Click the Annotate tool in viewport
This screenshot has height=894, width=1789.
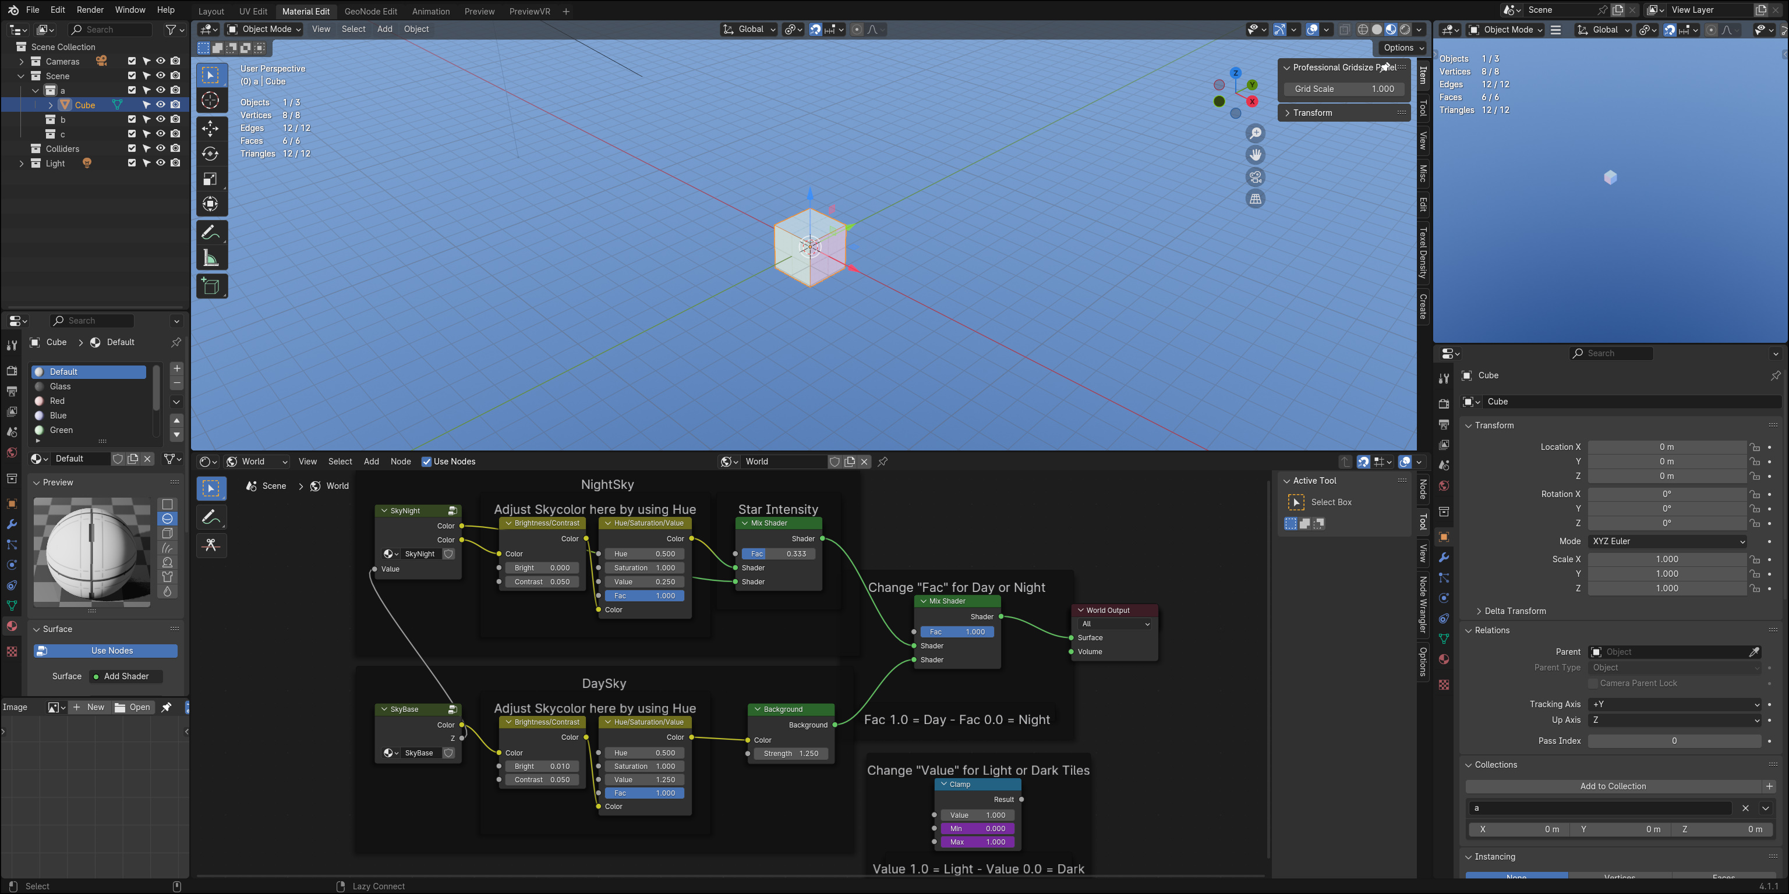[x=210, y=233]
